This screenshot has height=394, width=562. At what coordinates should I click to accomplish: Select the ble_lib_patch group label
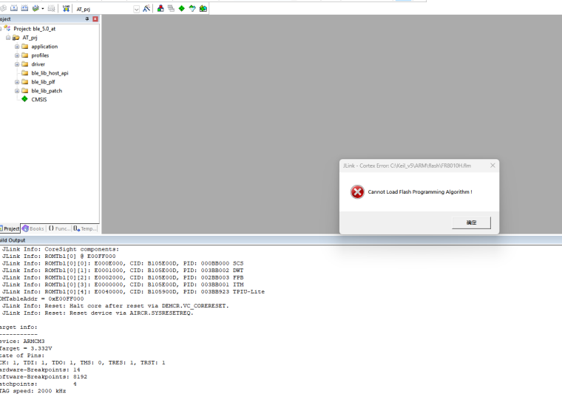pos(47,91)
